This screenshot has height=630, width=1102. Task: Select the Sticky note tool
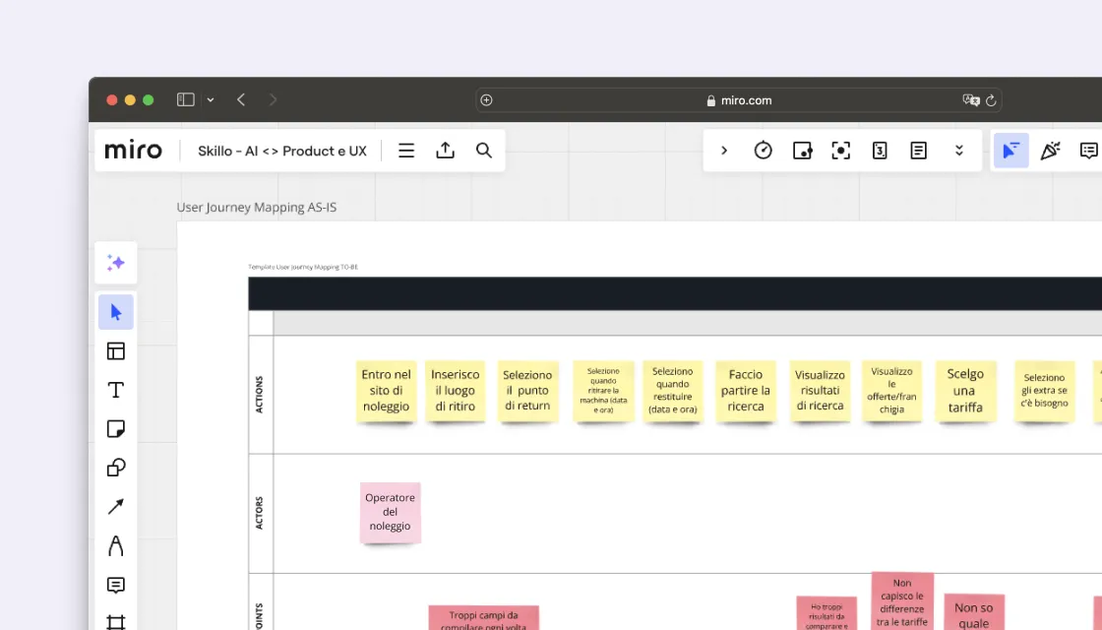coord(116,429)
